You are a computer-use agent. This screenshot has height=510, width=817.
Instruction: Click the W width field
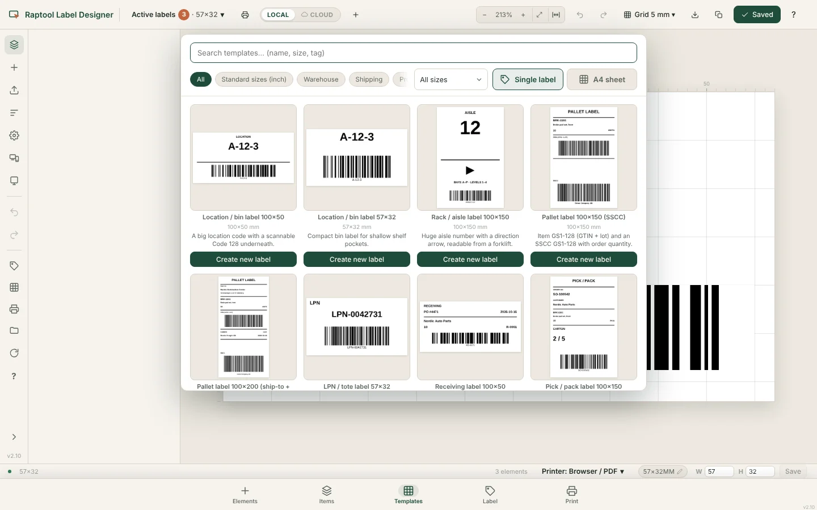pos(719,471)
